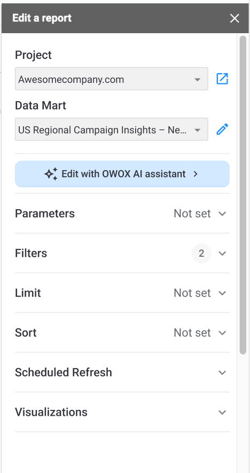This screenshot has width=250, height=473.
Task: Click Edit with OWOX AI assistant button
Action: (x=122, y=174)
